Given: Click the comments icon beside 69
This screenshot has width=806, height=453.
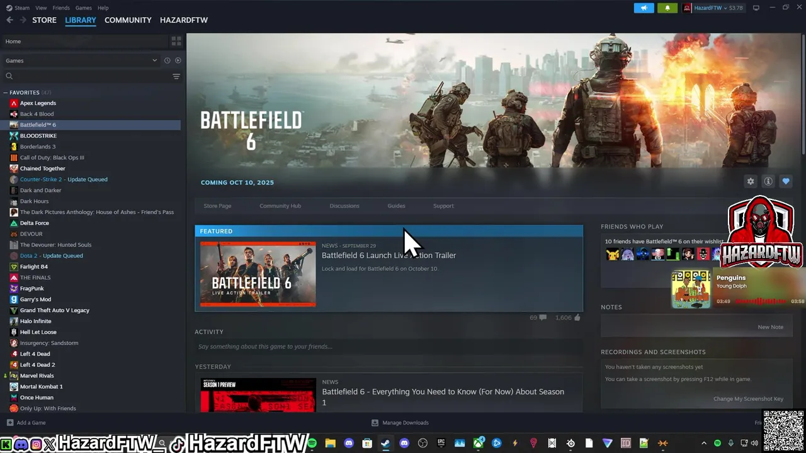Looking at the screenshot, I should (x=543, y=318).
